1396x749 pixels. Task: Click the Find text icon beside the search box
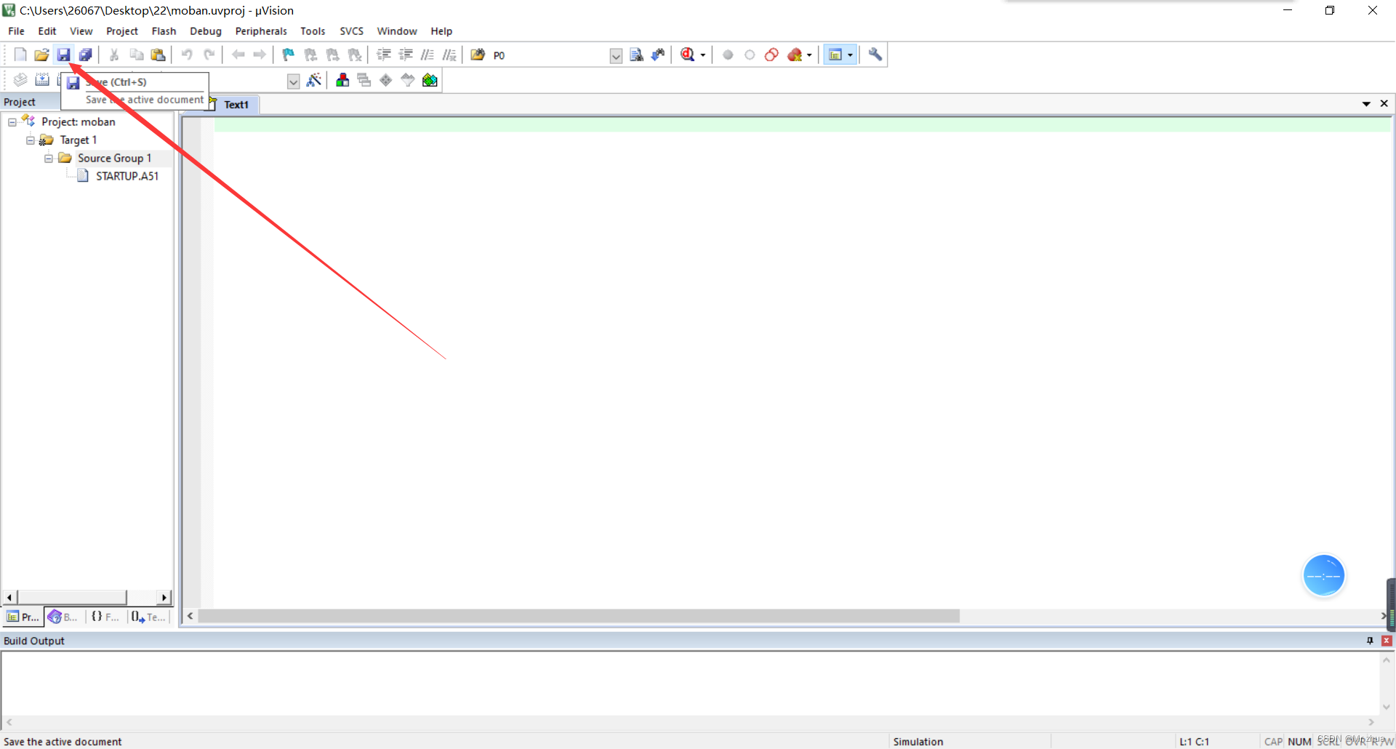[636, 55]
